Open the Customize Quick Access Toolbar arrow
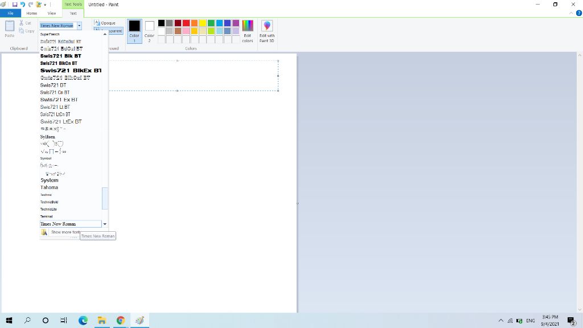The image size is (583, 328). click(45, 5)
